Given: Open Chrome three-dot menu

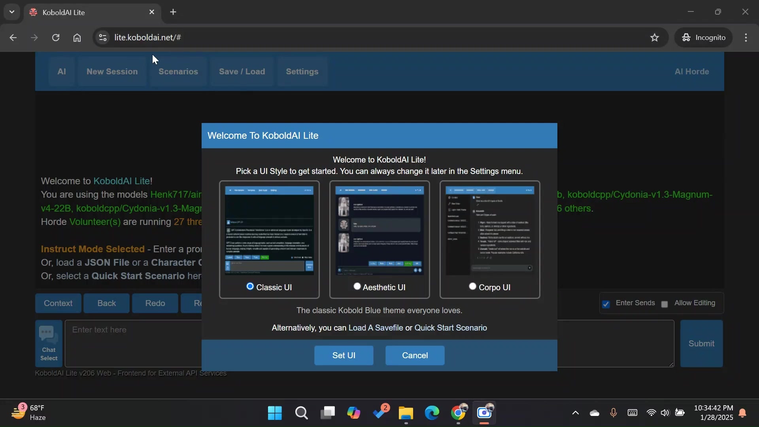Looking at the screenshot, I should [x=746, y=38].
